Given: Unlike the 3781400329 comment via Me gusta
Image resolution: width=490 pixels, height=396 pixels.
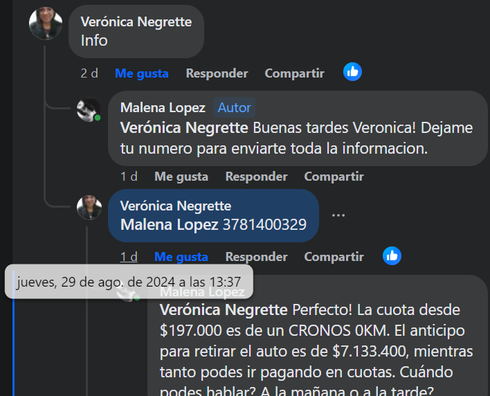Looking at the screenshot, I should pos(181,257).
